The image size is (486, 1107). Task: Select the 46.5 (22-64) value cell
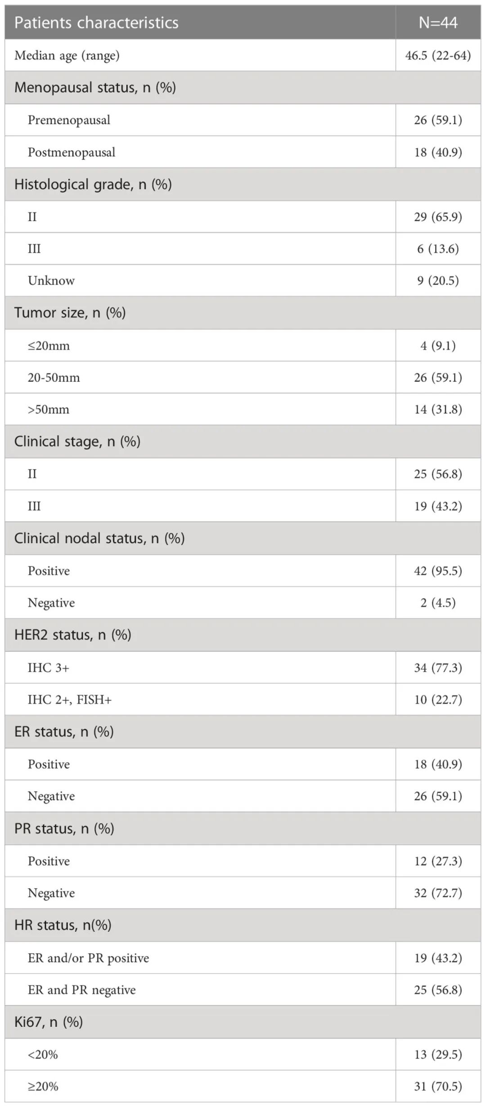438,55
